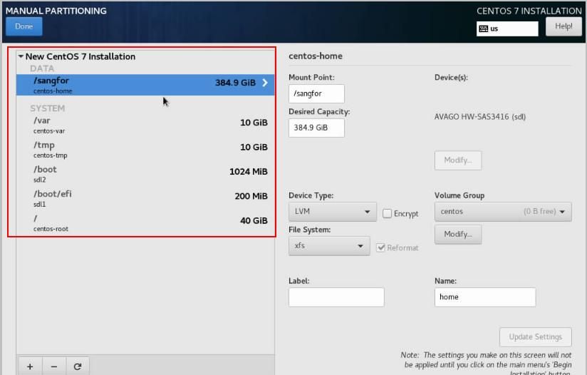The image size is (587, 375).
Task: Toggle the Reformat checkbox
Action: tap(381, 247)
